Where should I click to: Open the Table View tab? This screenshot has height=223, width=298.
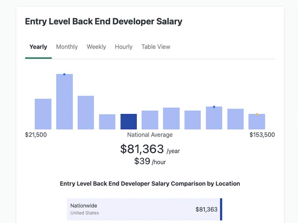[156, 47]
